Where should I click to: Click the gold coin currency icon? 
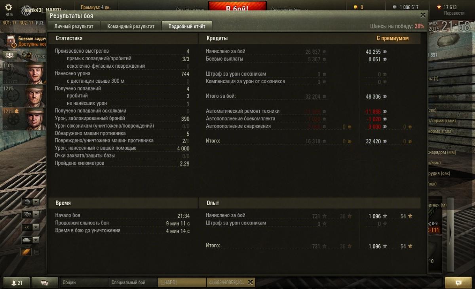(x=355, y=7)
